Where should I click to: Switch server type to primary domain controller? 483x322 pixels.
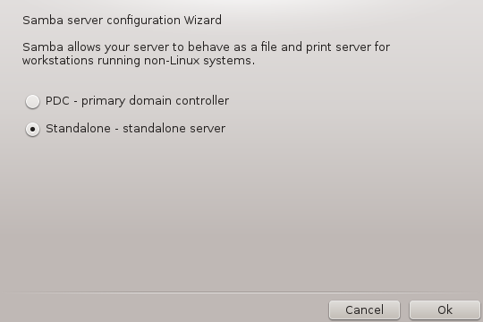click(32, 101)
